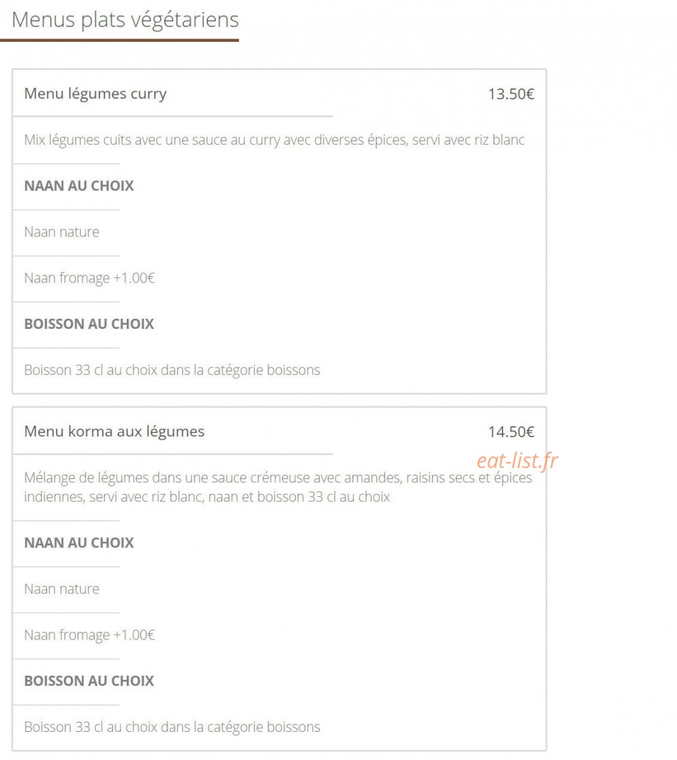Select Boisson 33 cl option in curry menu
The width and height of the screenshot is (677, 760).
click(172, 370)
